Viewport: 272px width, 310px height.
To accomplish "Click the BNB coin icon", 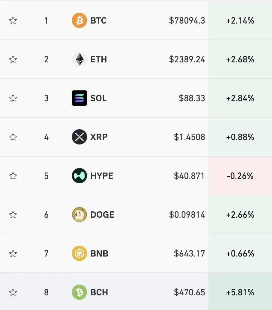I will click(x=79, y=253).
